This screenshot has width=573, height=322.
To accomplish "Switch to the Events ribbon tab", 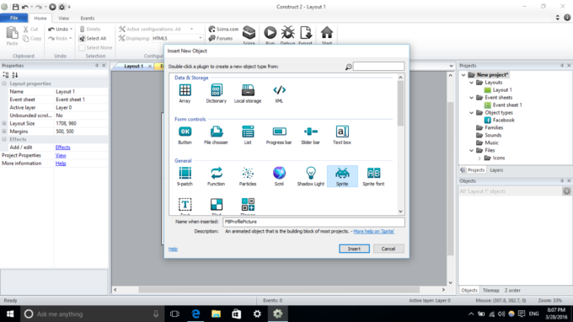I will coord(88,19).
